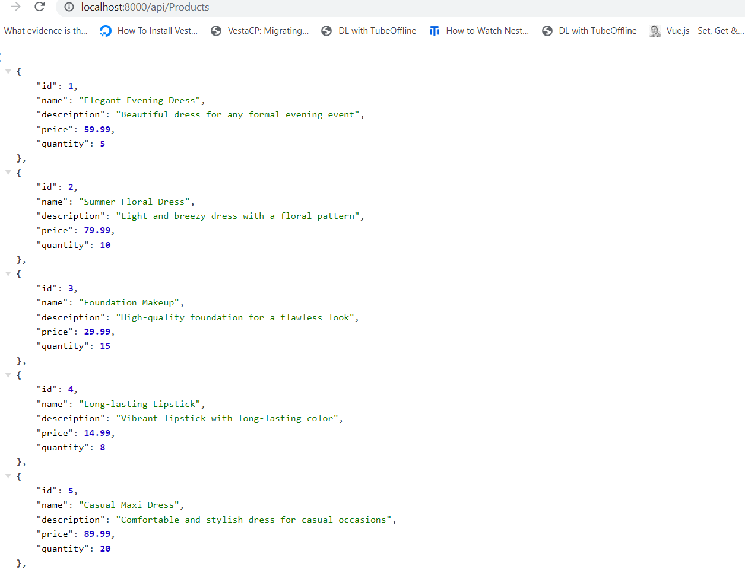Screen dimensions: 745x570
Task: Collapse the JSON object with id 2
Action: pyautogui.click(x=8, y=173)
